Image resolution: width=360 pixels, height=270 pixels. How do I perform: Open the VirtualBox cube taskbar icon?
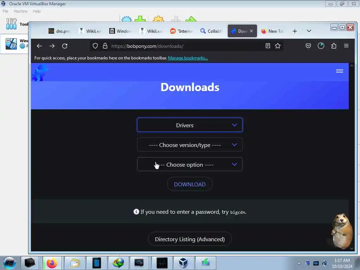[x=184, y=263]
